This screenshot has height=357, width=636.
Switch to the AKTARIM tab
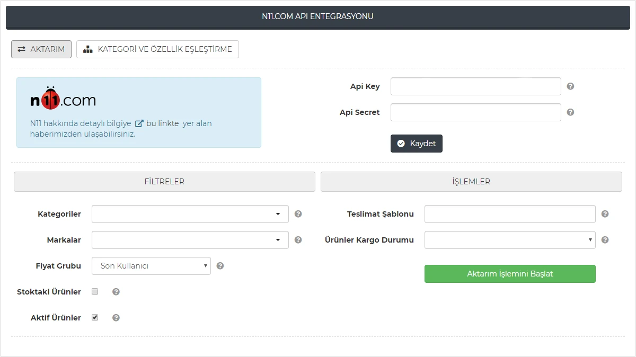click(41, 49)
